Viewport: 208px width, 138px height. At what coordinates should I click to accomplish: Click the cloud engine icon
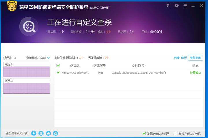[x=48, y=133]
